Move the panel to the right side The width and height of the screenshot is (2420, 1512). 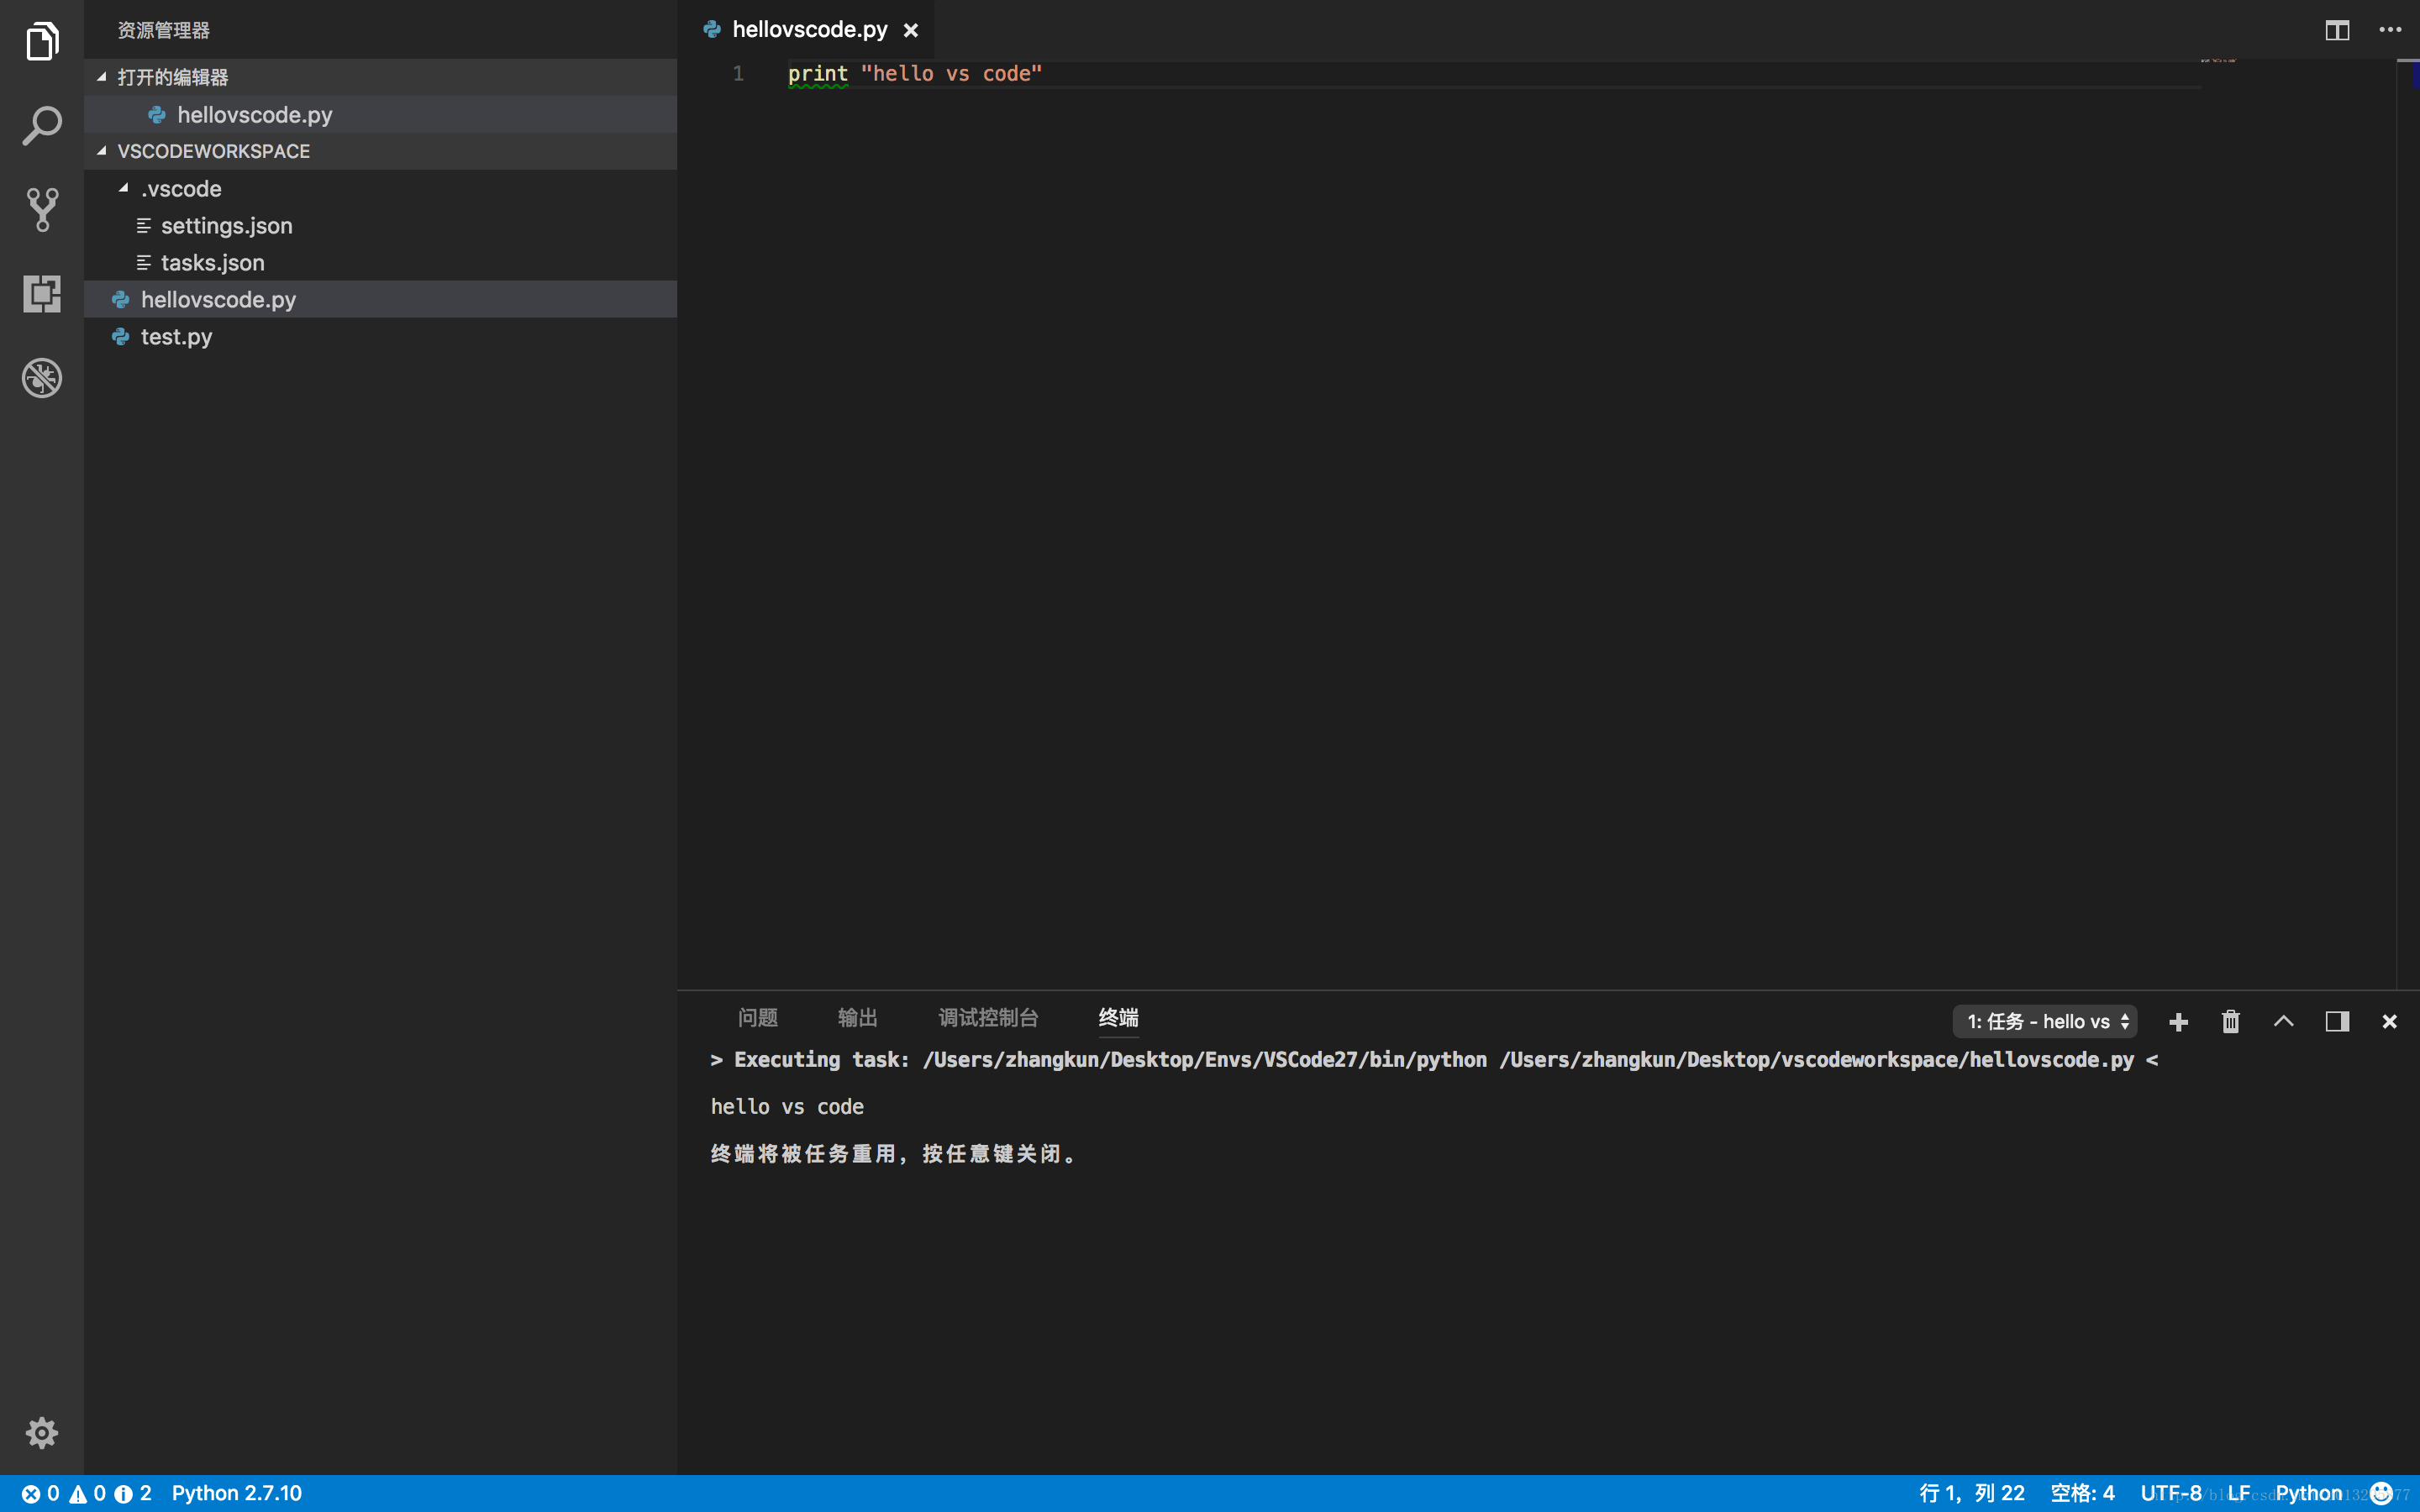(2337, 1021)
